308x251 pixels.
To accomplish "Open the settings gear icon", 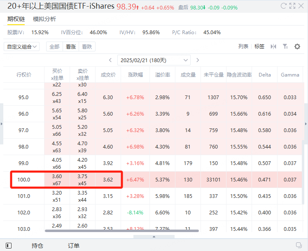I will [x=297, y=46].
